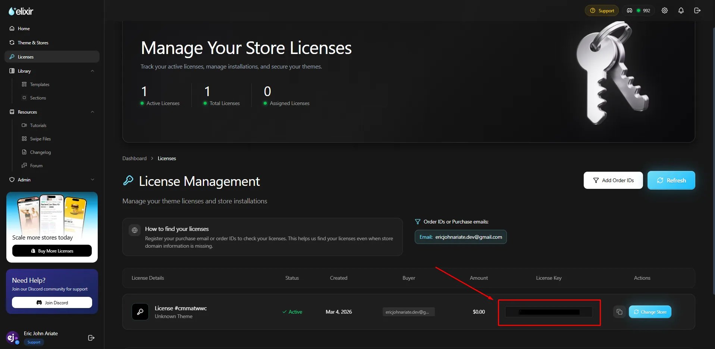
Task: Click the copy license key icon
Action: pyautogui.click(x=620, y=312)
